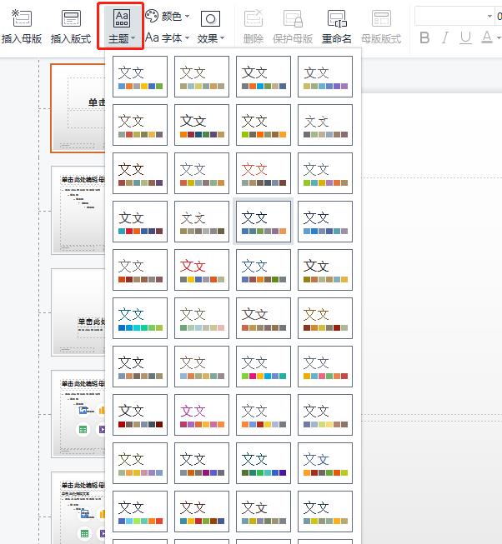Click the circle-in-square icon above 效果
The image size is (502, 544).
tap(210, 18)
